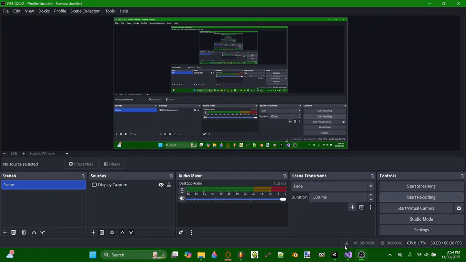
Task: Toggle Studio Mode
Action: pyautogui.click(x=421, y=219)
